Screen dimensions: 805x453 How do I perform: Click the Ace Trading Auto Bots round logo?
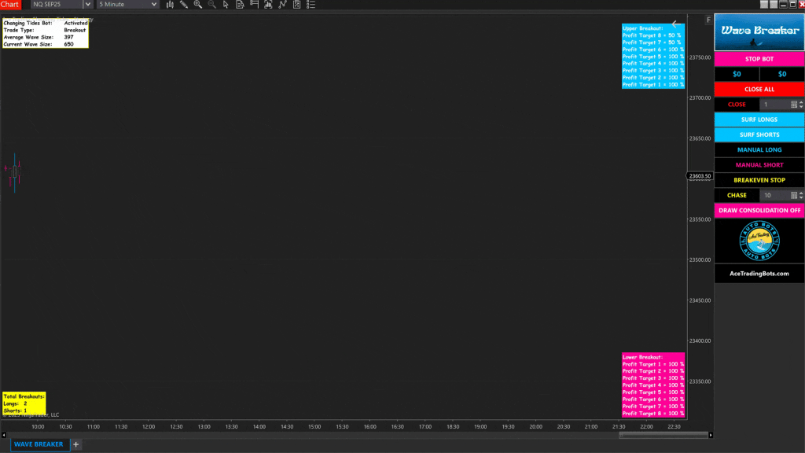click(x=759, y=241)
